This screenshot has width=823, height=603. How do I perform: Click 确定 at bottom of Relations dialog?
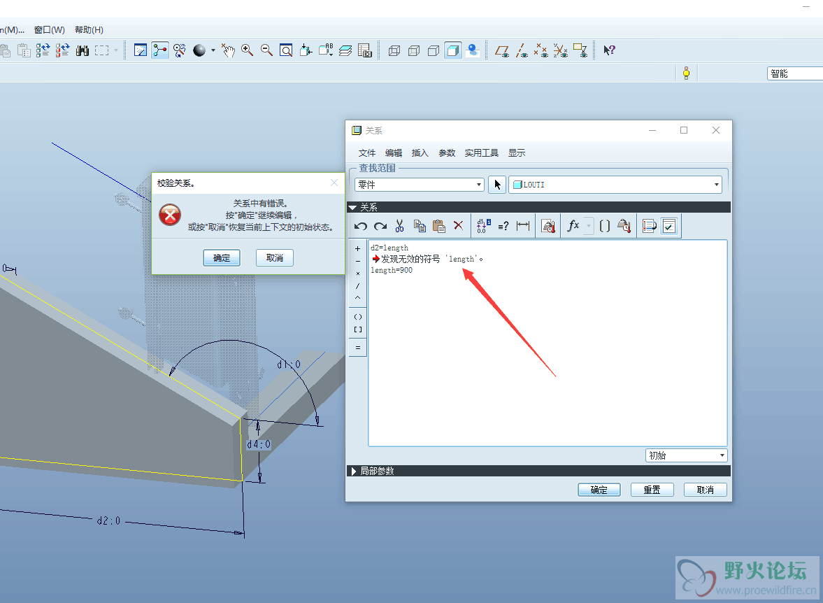point(599,490)
